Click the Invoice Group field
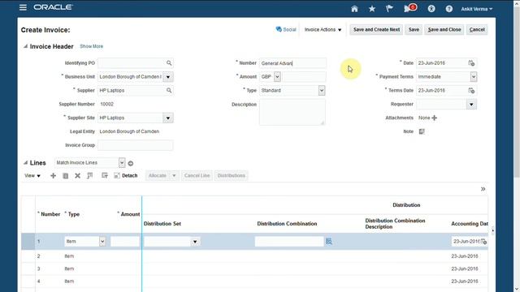 [136, 145]
